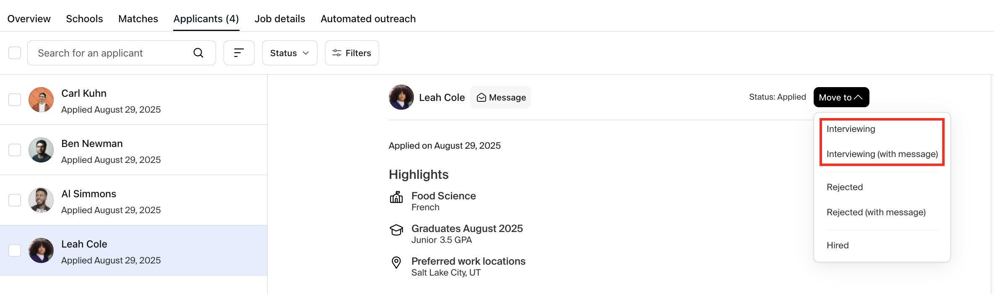This screenshot has width=994, height=294.
Task: Click the Filters sliders icon
Action: point(336,53)
